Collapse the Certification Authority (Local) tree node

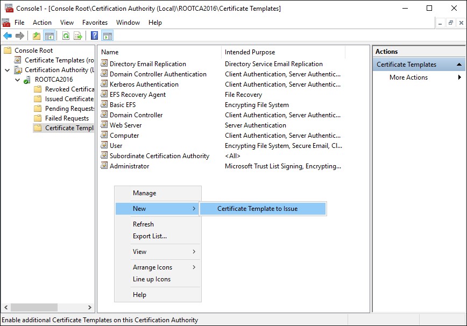tap(7, 70)
